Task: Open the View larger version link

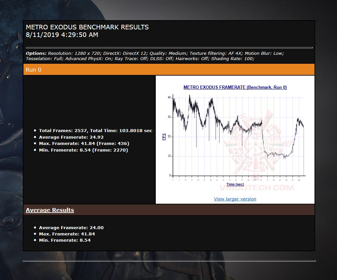Action: click(235, 199)
